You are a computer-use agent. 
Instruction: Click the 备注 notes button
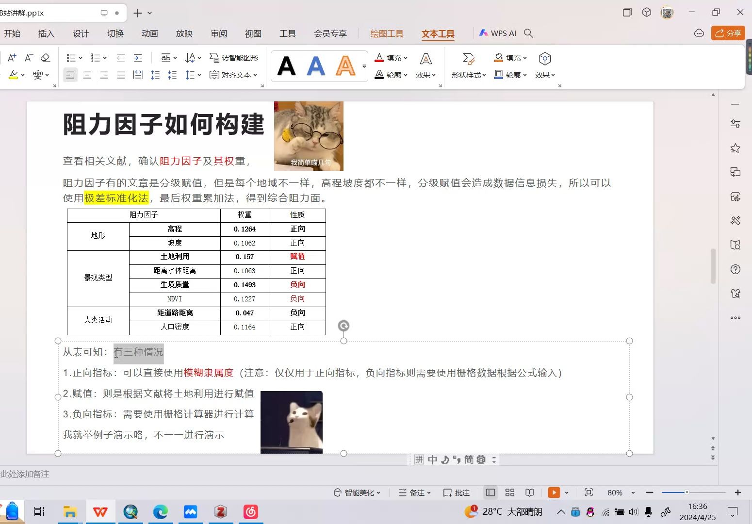pos(414,492)
